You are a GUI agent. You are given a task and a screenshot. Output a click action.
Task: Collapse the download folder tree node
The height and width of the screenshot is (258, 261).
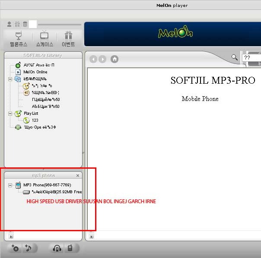10,79
